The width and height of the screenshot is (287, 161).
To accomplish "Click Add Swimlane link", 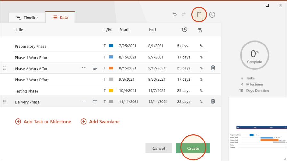I will click(104, 122).
